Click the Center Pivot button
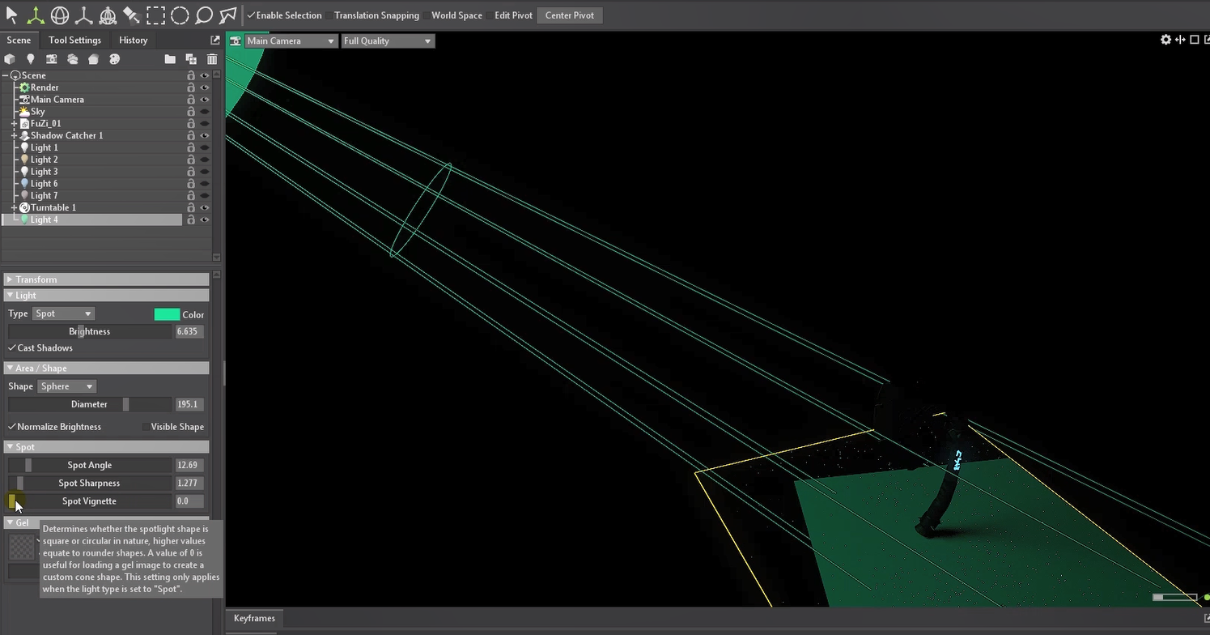This screenshot has height=635, width=1210. coord(569,15)
